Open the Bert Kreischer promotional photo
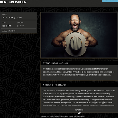The image size is (118, 118). click(x=79, y=35)
